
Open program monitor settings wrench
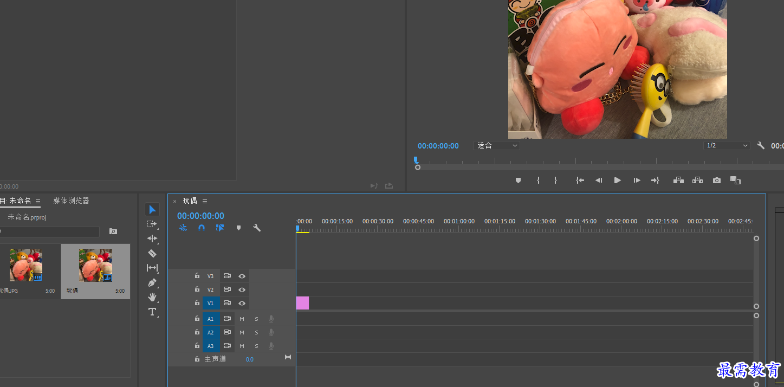761,146
